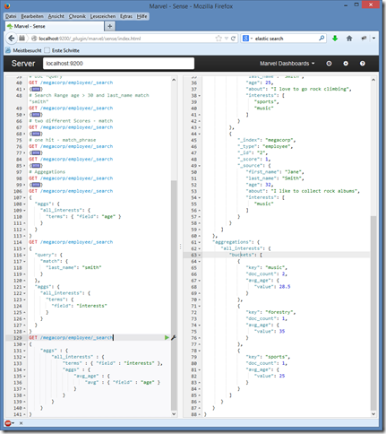The width and height of the screenshot is (386, 434).
Task: Open Firefox downloads green arrow
Action: (335, 39)
